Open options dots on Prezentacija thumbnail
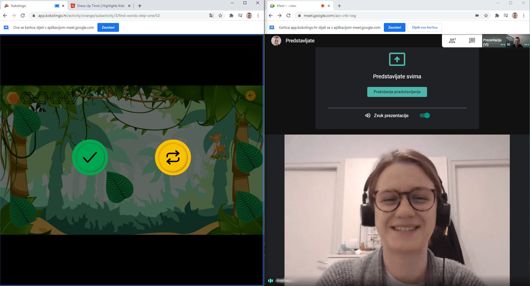 pyautogui.click(x=503, y=45)
